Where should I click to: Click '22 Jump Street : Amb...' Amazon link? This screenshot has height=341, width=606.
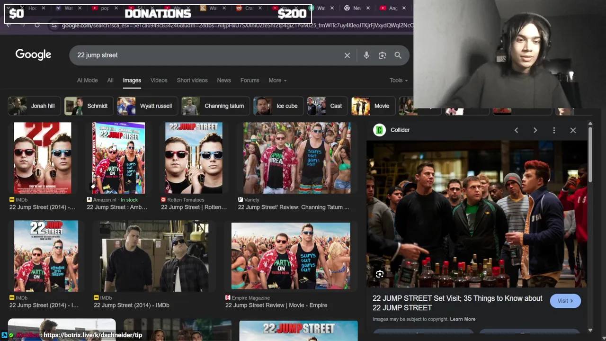pos(117,207)
